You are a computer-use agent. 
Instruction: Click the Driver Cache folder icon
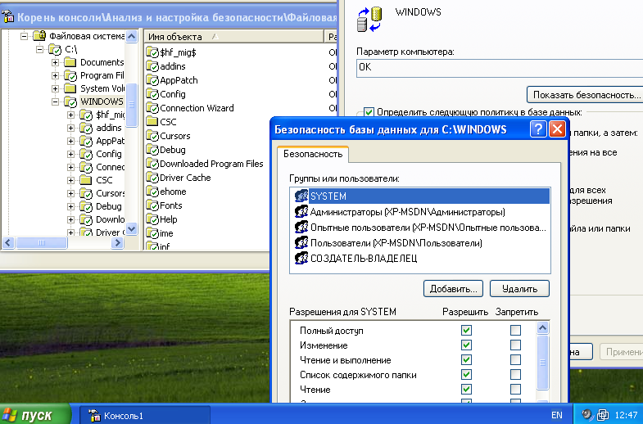click(x=152, y=178)
